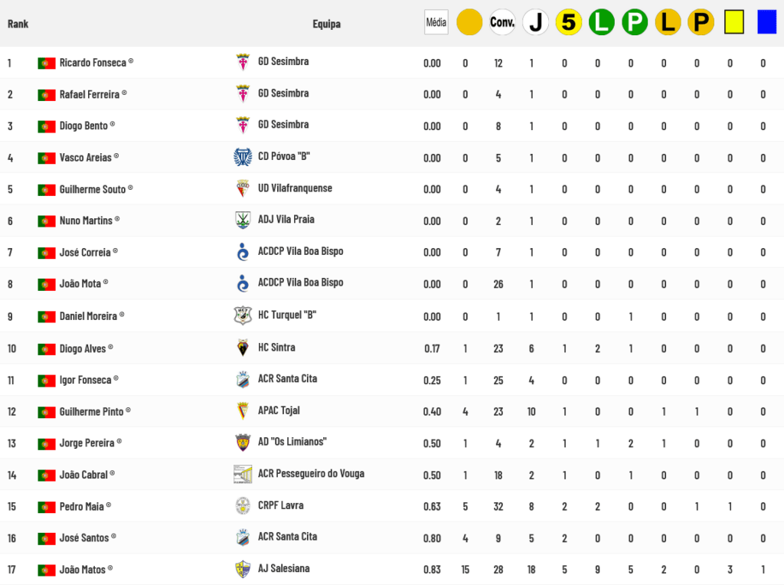This screenshot has width=784, height=585.
Task: Click Portugal flag beside Guilherme Pinto
Action: point(47,412)
